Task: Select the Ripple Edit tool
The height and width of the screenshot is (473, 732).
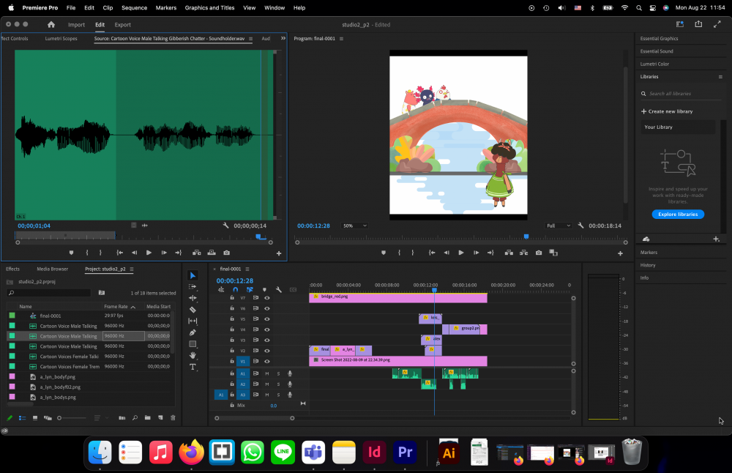Action: point(193,298)
